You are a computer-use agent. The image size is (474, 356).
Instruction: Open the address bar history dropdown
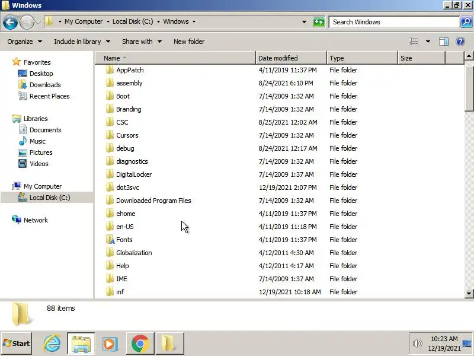click(x=304, y=22)
